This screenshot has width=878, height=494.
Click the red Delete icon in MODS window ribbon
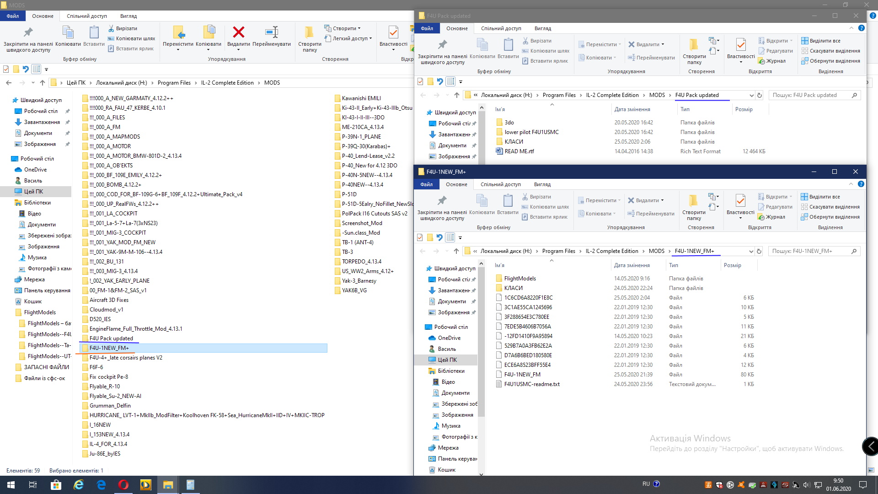coord(238,33)
